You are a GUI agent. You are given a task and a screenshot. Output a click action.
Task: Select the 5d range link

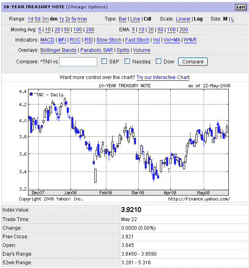click(x=38, y=19)
